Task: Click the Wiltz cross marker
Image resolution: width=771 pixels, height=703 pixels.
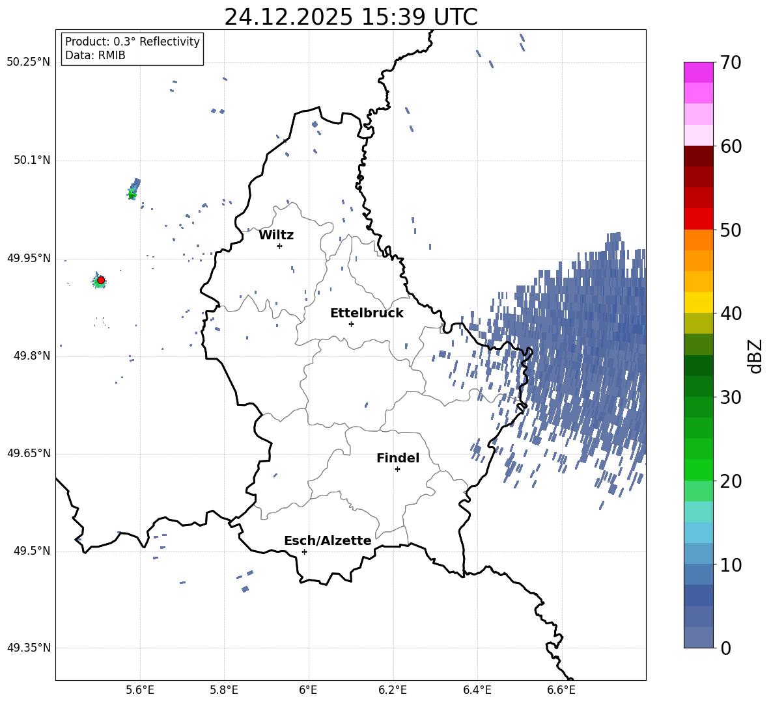Action: click(280, 246)
